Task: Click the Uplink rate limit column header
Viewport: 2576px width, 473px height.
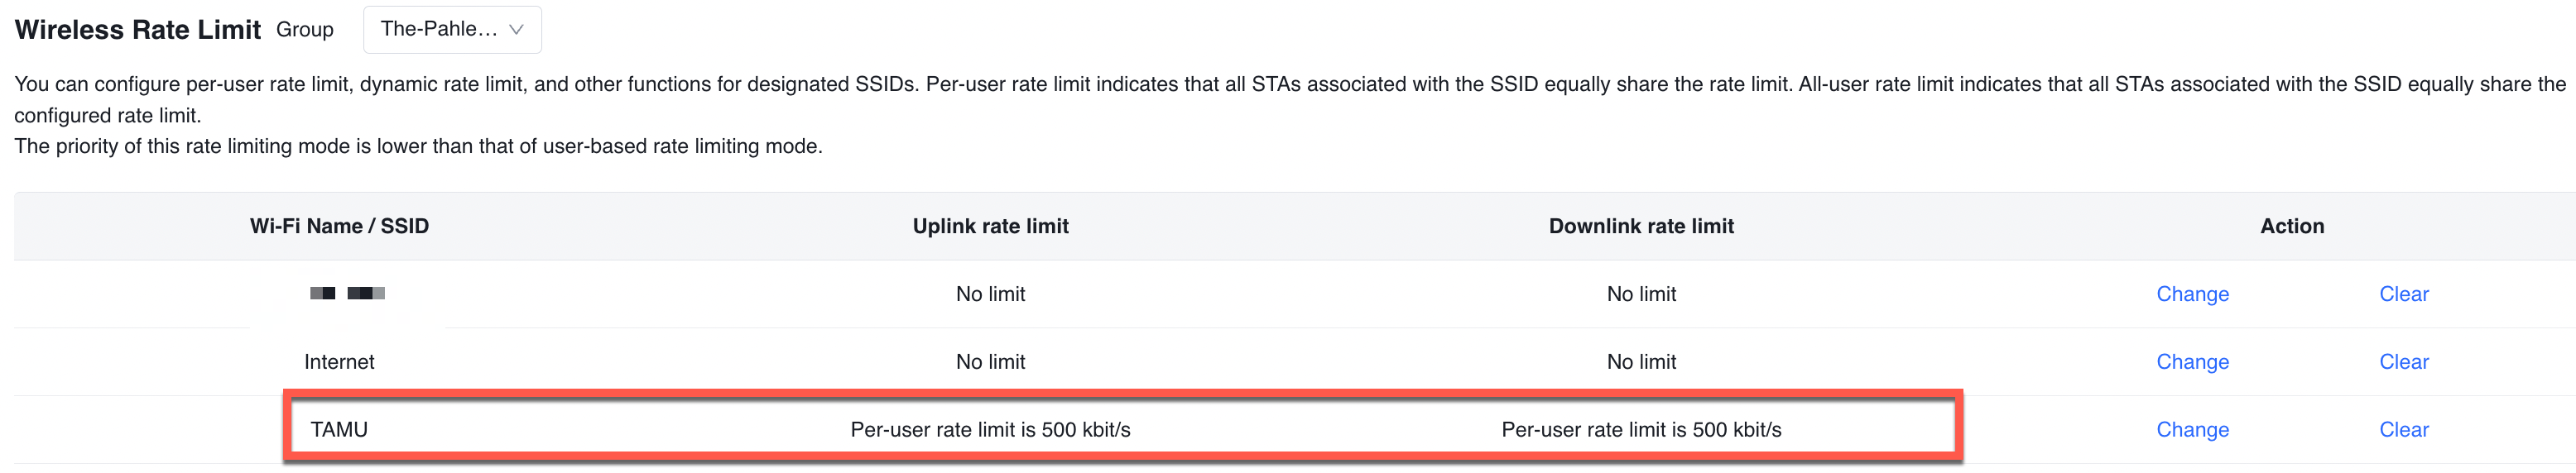Action: pyautogui.click(x=990, y=226)
